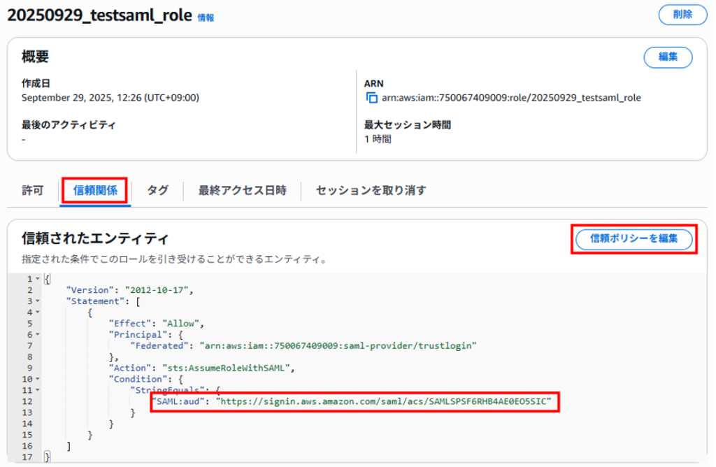This screenshot has height=467, width=716.
Task: Click the 編集 button in 概要 panel
Action: point(668,57)
